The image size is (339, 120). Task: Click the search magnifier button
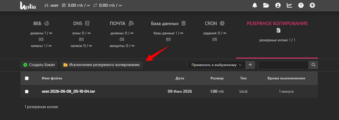click(x=313, y=65)
